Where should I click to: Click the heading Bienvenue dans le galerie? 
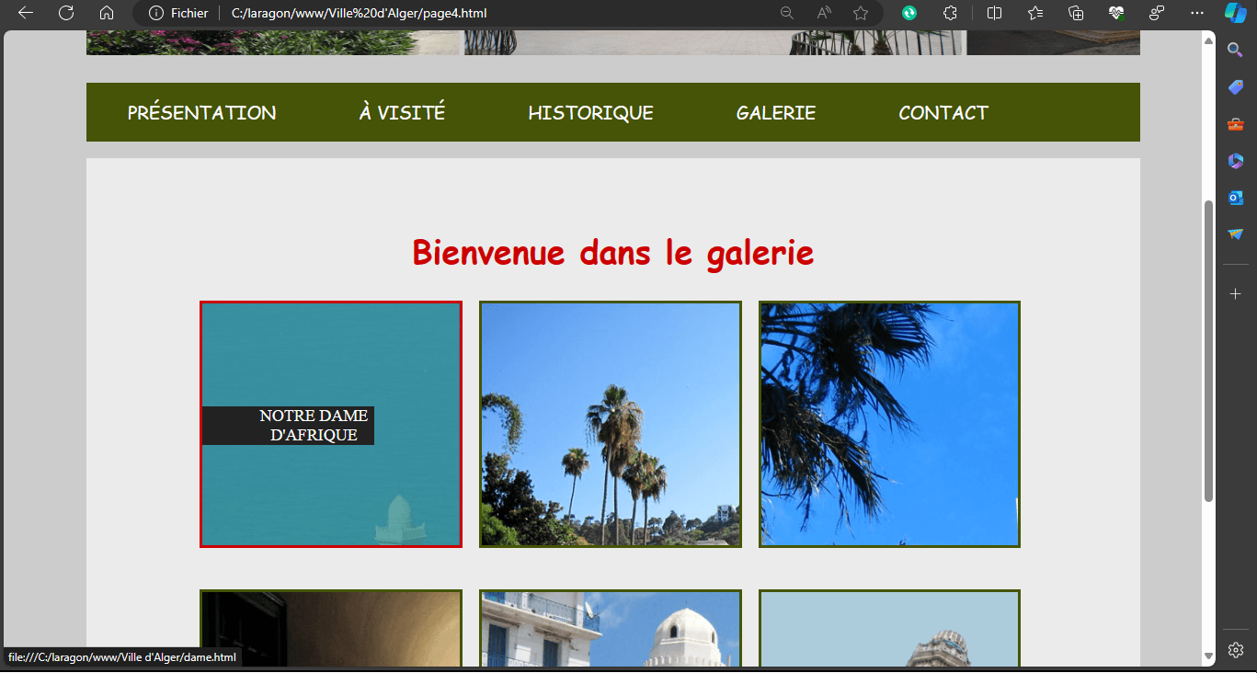[x=612, y=252]
